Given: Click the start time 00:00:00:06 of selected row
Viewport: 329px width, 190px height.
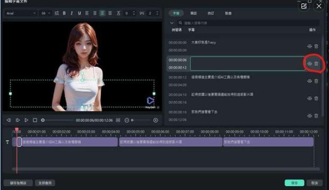Looking at the screenshot, I should [x=178, y=60].
